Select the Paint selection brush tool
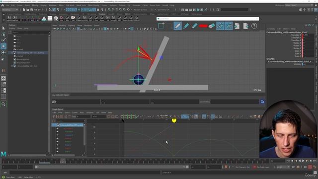318x179 pixels. [x=3, y=40]
